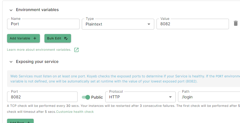The height and width of the screenshot is (123, 240).
Task: Open external link icon for environment variables
Action: tap(76, 50)
